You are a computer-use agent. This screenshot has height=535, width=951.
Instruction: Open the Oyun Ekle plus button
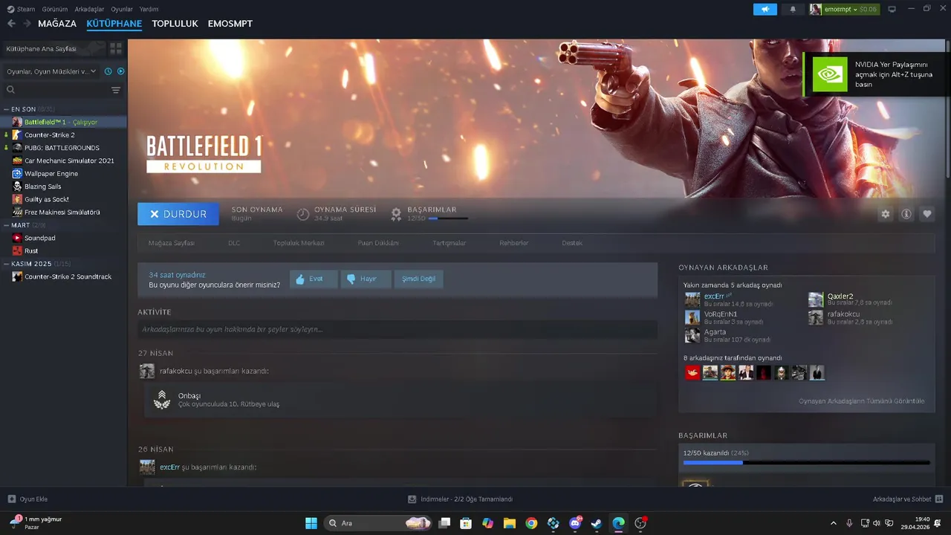click(12, 499)
